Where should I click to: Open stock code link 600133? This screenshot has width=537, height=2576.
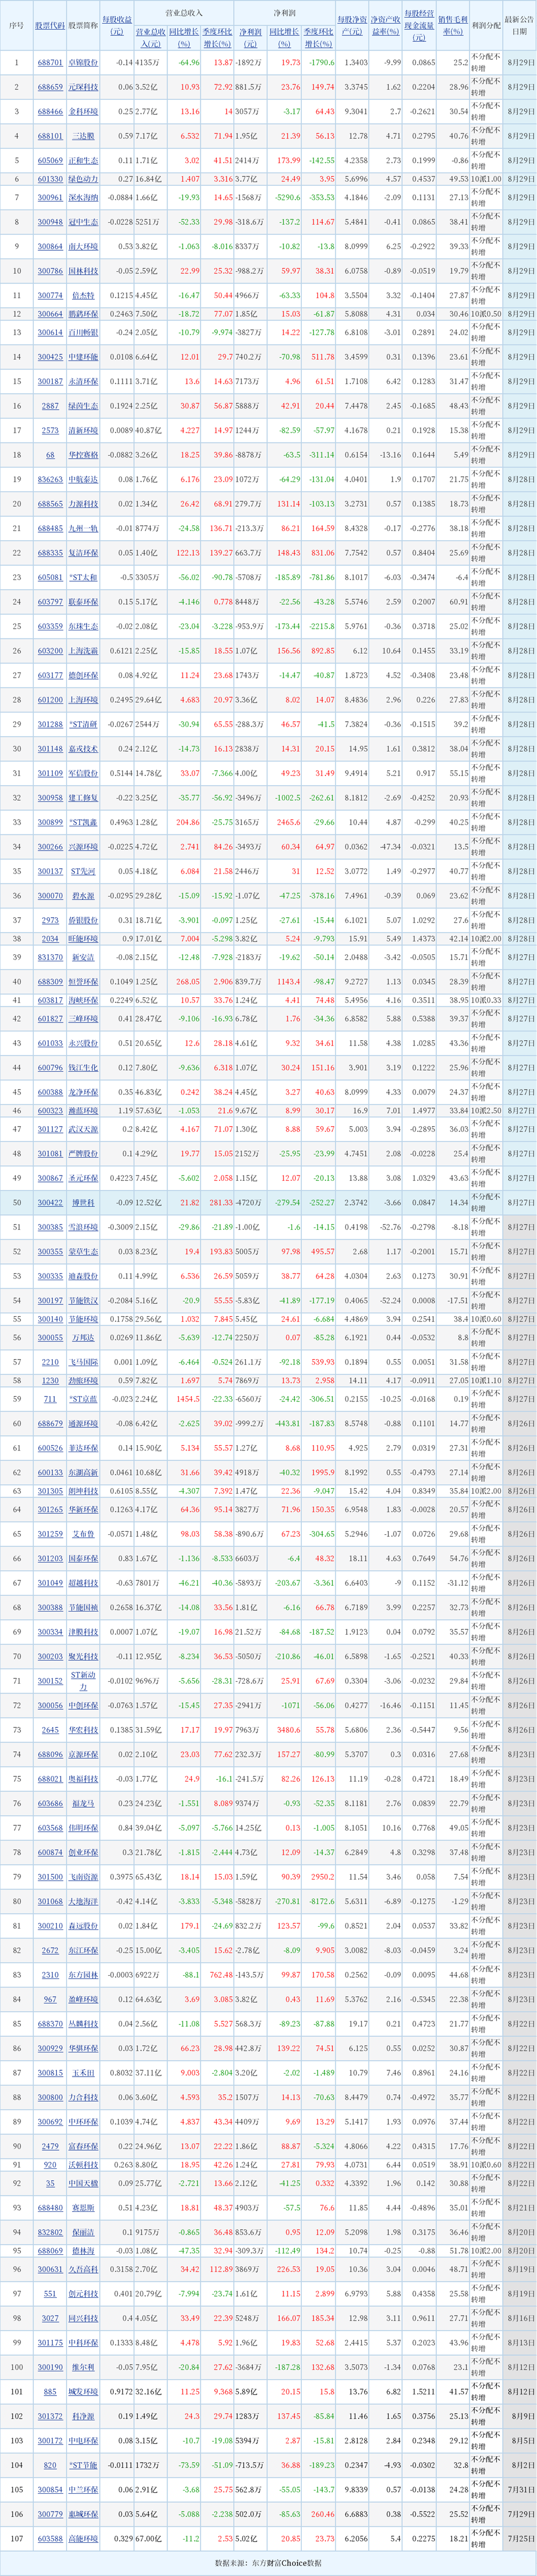(x=50, y=1472)
